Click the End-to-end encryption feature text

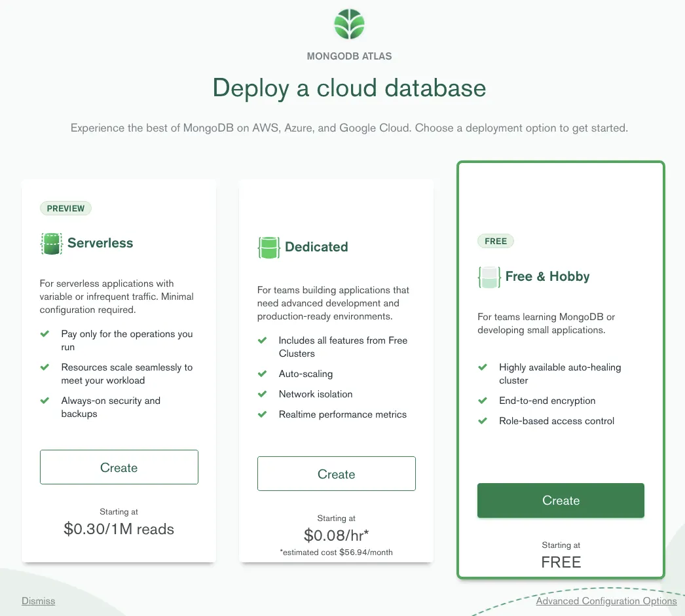pos(547,401)
